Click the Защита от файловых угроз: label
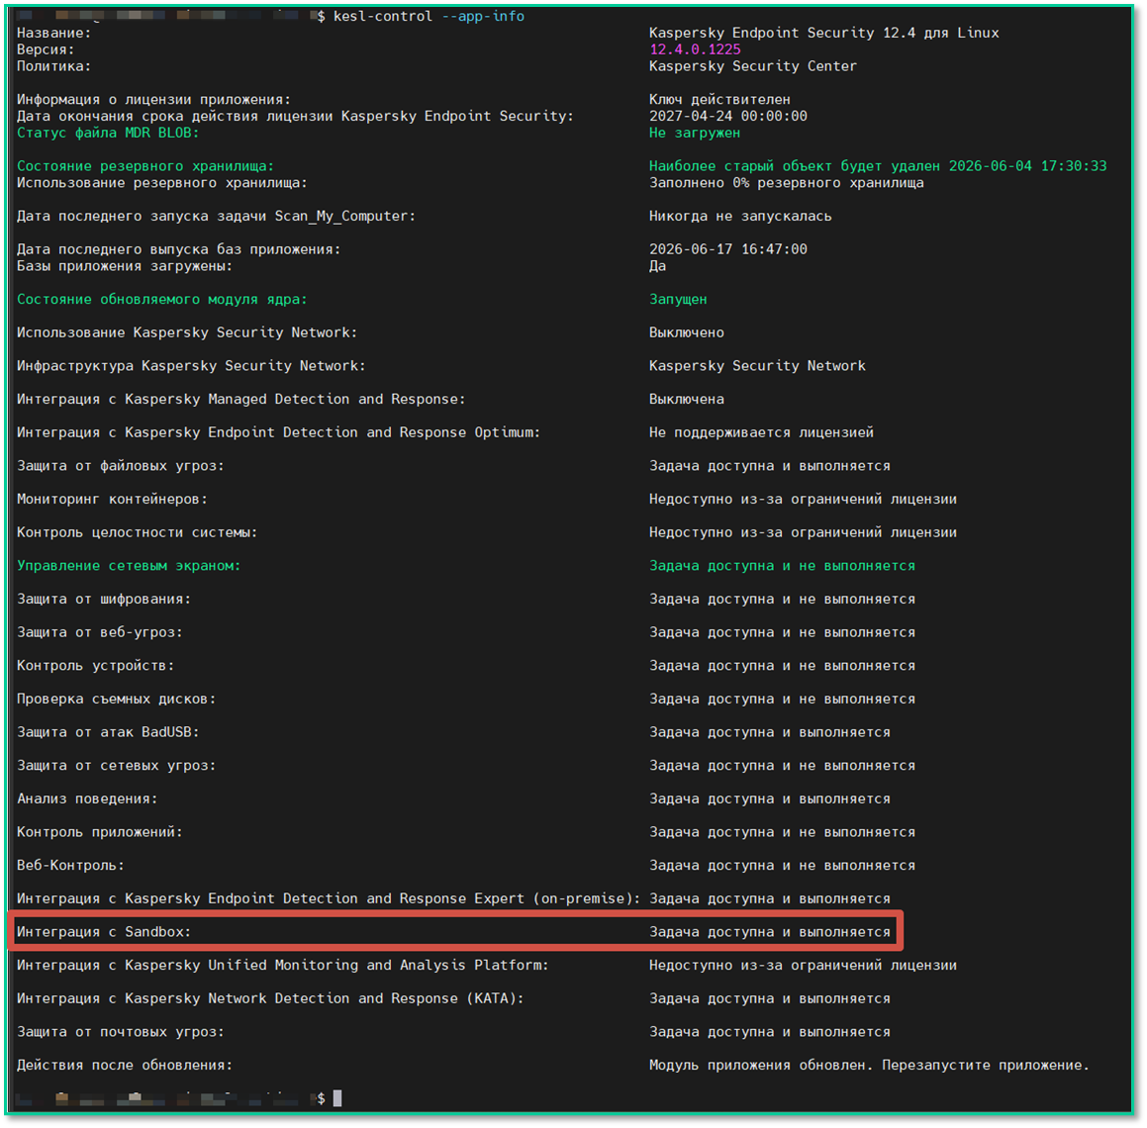This screenshot has width=1147, height=1128. point(121,466)
